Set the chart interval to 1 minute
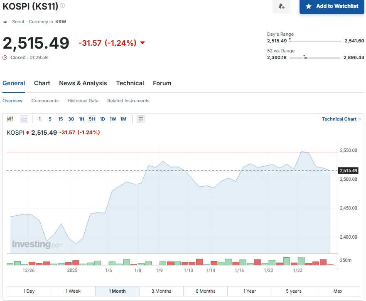366x301 pixels. pos(40,119)
